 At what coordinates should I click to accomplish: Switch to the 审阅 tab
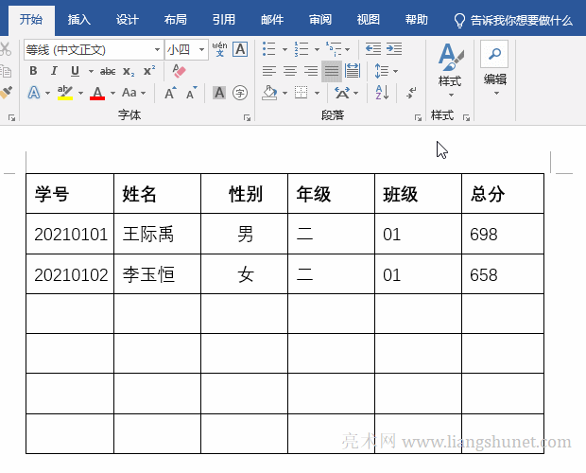coord(320,20)
